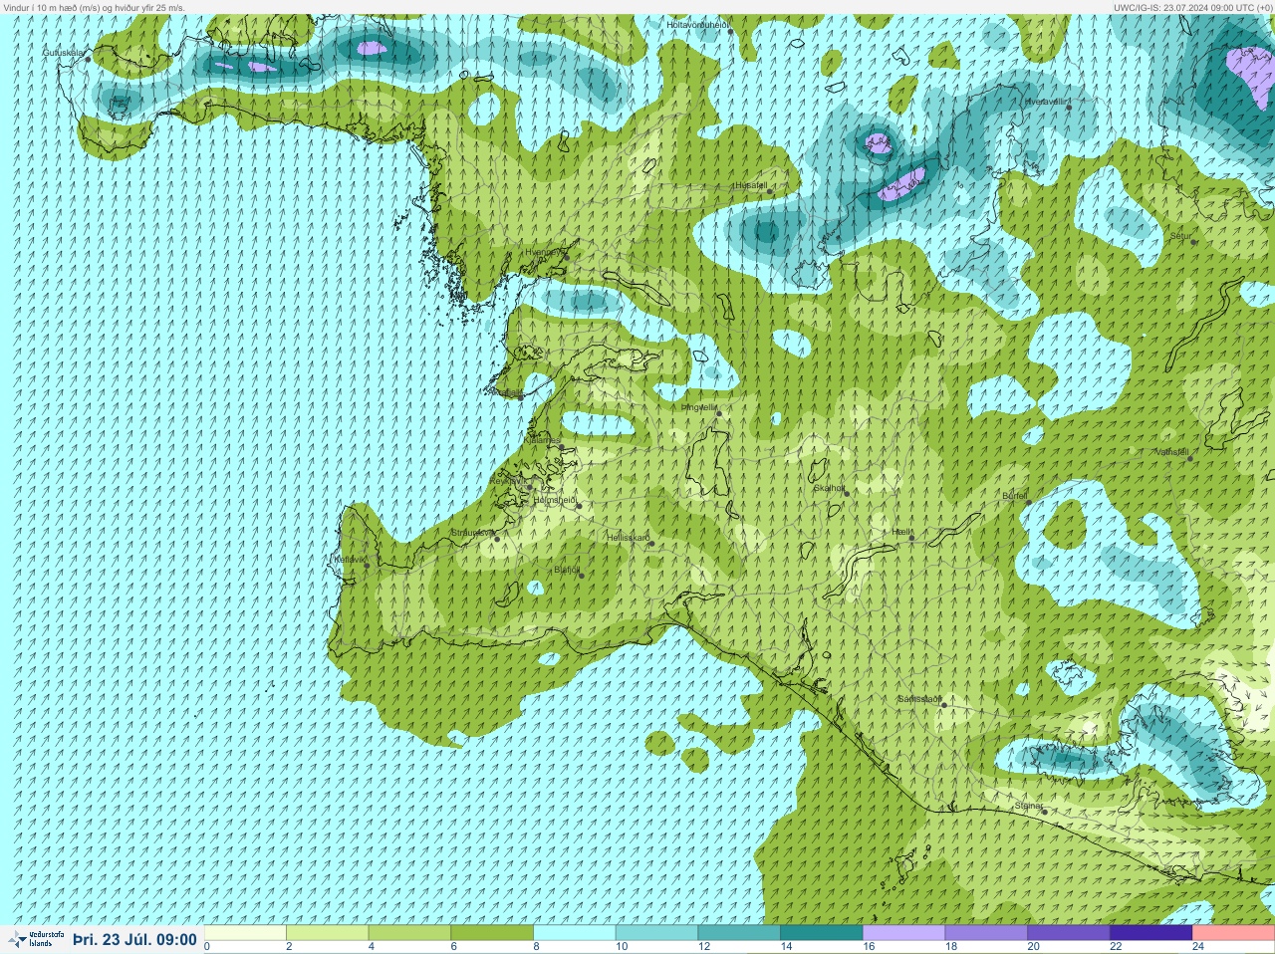Select the 6–8 m/s olive green legend swatch
This screenshot has height=954, width=1275.
(492, 933)
